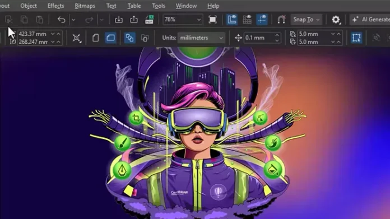390x219 pixels.
Task: Toggle Show rulers button
Action: 232,20
